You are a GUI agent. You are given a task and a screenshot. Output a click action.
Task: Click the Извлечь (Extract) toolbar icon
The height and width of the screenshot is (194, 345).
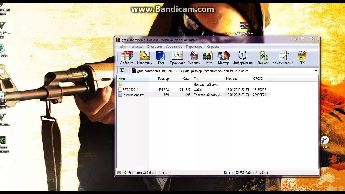pyautogui.click(x=144, y=57)
